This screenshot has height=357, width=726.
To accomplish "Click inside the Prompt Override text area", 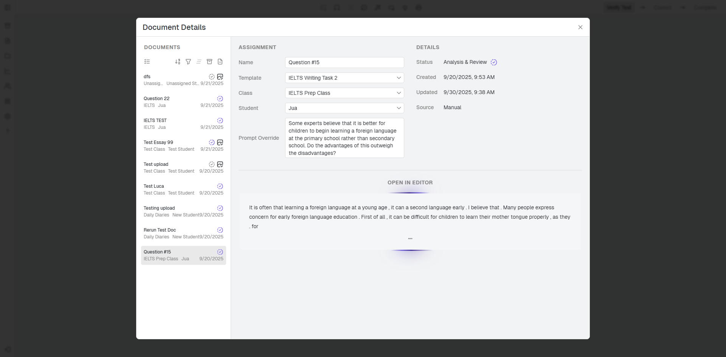I will [x=344, y=138].
